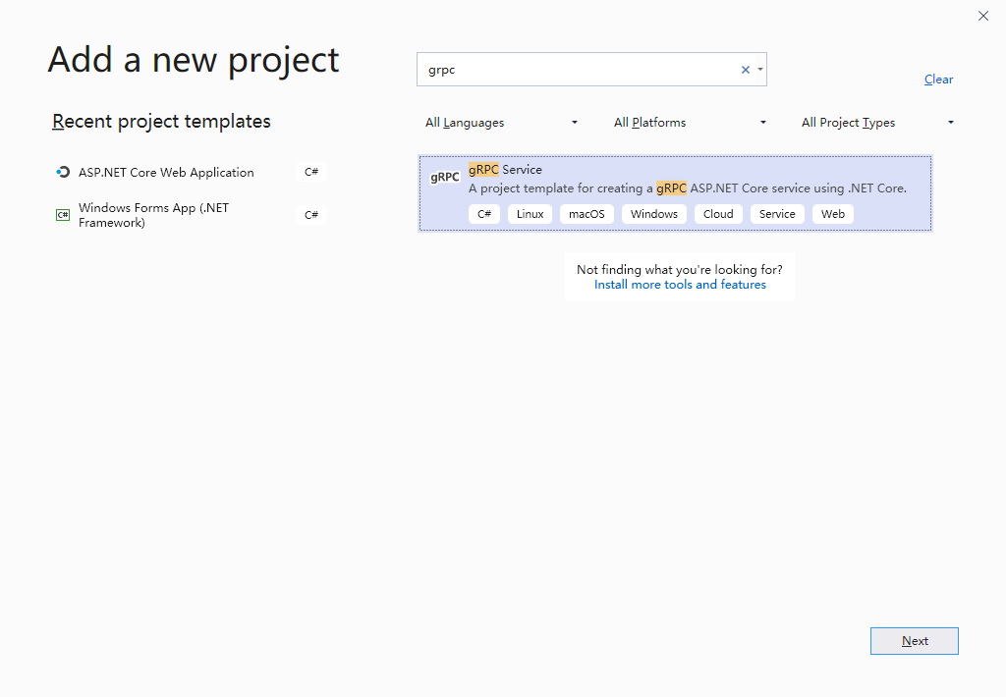The height and width of the screenshot is (697, 1006).
Task: Click the Windows Forms App template icon
Action: pos(63,215)
